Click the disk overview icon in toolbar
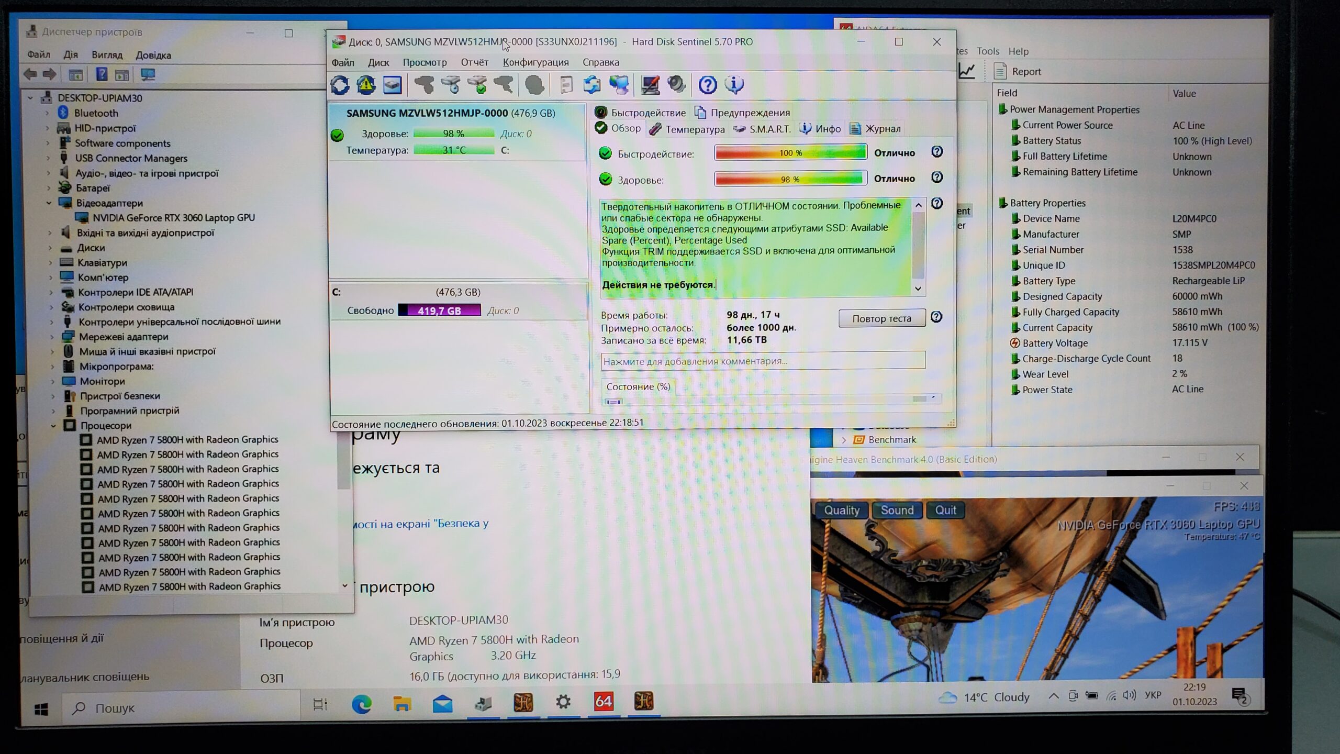This screenshot has height=754, width=1340. [392, 85]
